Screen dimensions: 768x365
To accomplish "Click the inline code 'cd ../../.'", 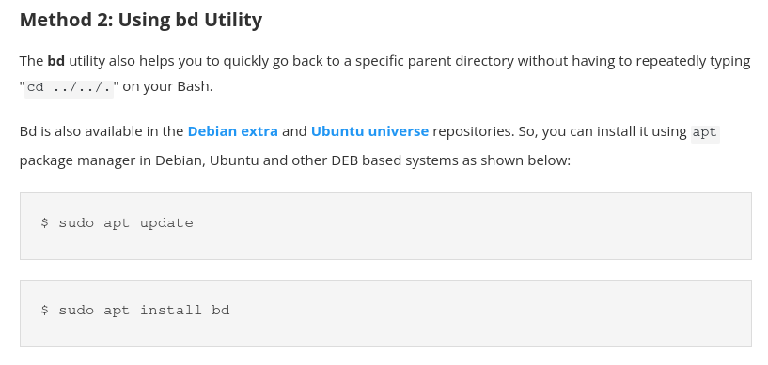I will click(69, 88).
